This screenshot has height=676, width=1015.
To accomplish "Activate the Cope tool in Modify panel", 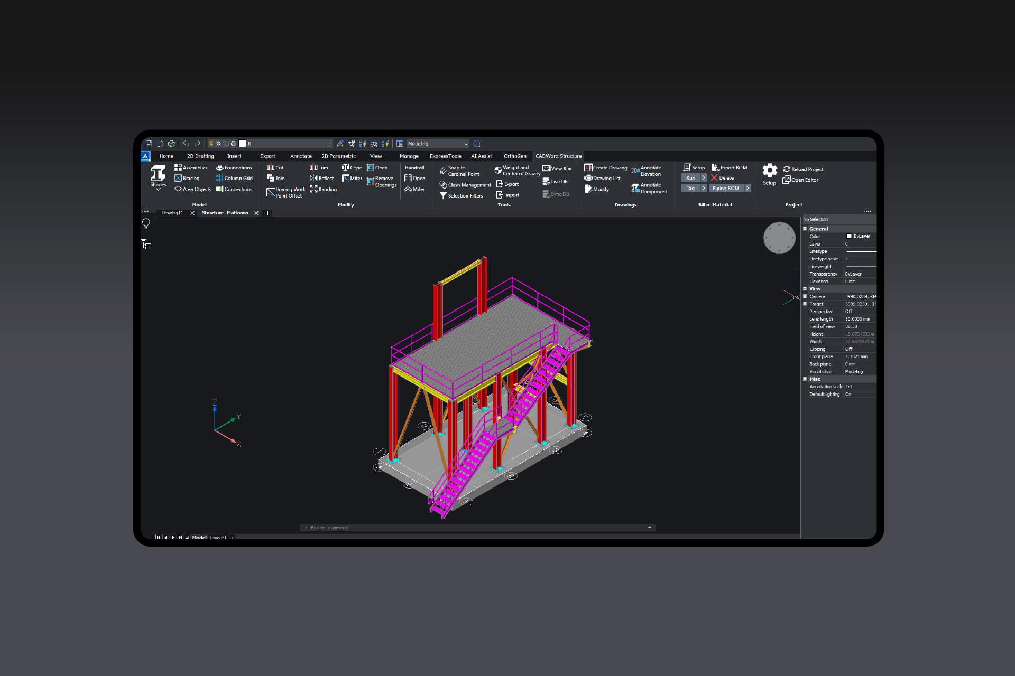I will click(352, 167).
